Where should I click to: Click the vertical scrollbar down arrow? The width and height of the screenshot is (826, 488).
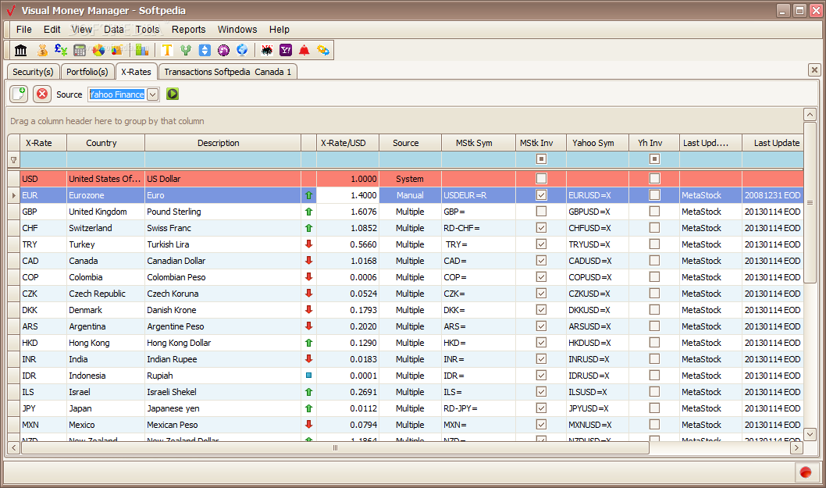point(810,434)
